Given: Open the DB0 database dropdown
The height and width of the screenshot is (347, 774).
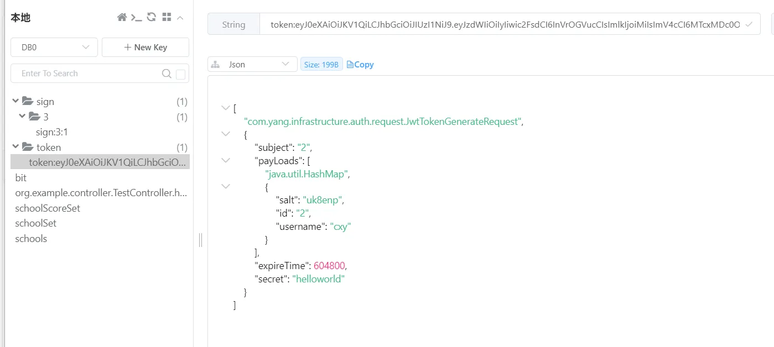Looking at the screenshot, I should pyautogui.click(x=54, y=48).
